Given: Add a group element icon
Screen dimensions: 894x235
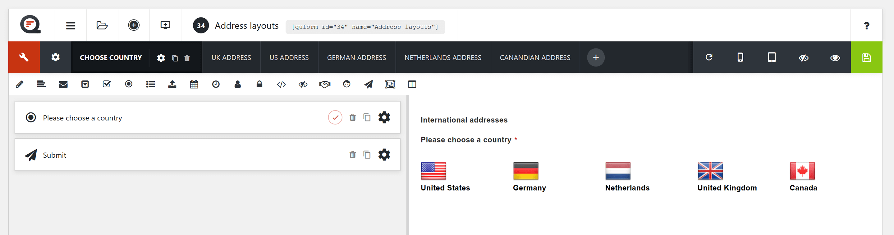Looking at the screenshot, I should click(x=390, y=84).
